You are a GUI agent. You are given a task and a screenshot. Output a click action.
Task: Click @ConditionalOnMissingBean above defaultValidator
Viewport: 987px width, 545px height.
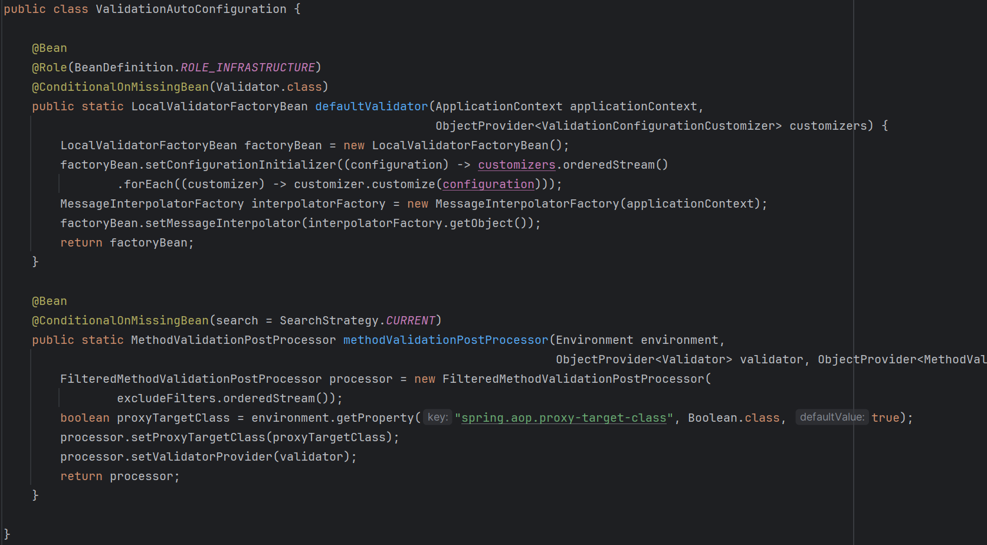(x=120, y=87)
